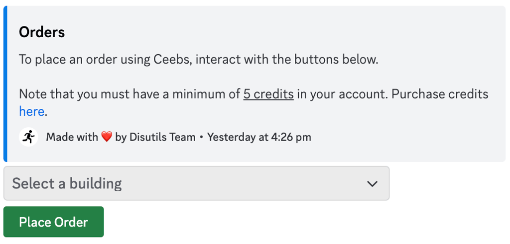Click the "in your account" text
This screenshot has width=510, height=244.
tap(339, 94)
